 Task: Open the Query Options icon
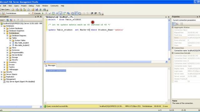point(57,13)
